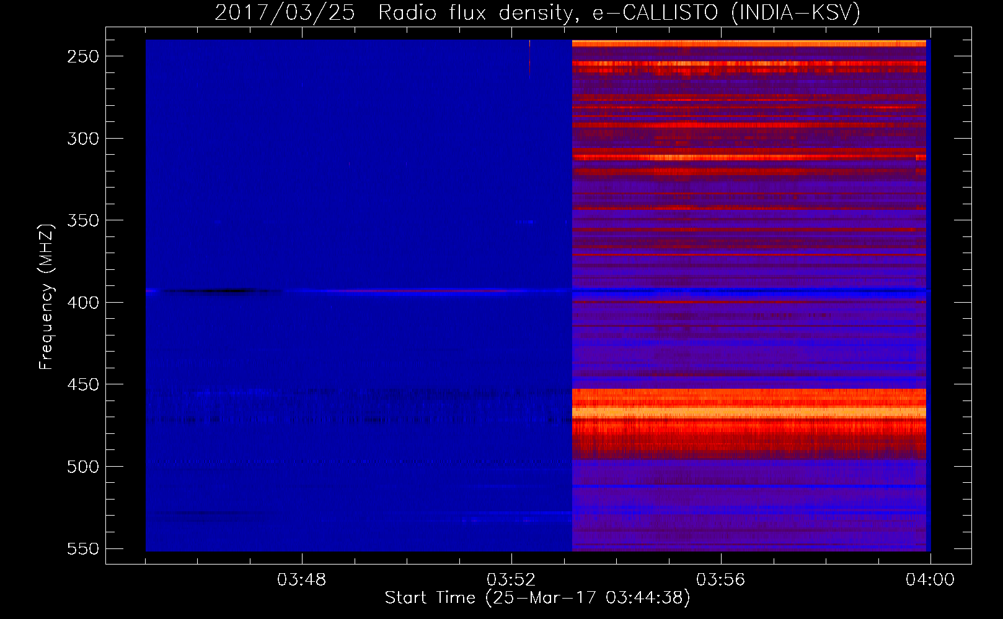Click the 'Frequency (MHZ)' axis label
Image resolution: width=1003 pixels, height=619 pixels.
pos(46,297)
